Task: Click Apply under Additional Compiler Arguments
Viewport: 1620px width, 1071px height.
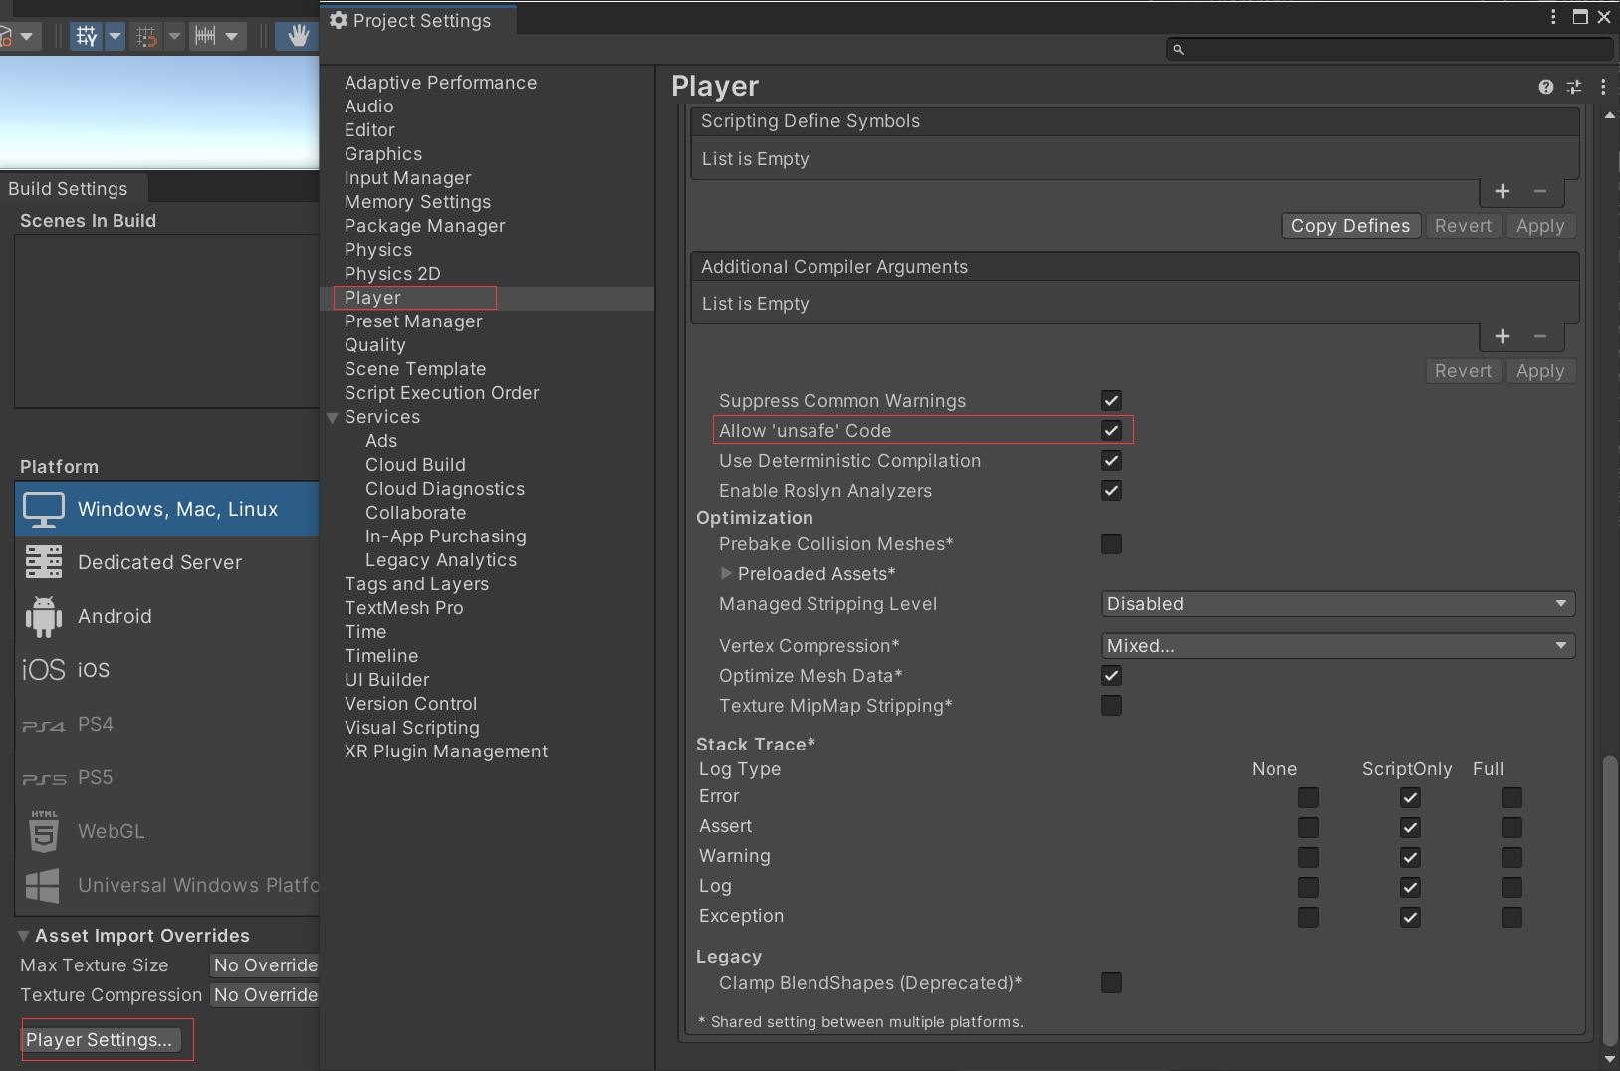Action: 1540,371
